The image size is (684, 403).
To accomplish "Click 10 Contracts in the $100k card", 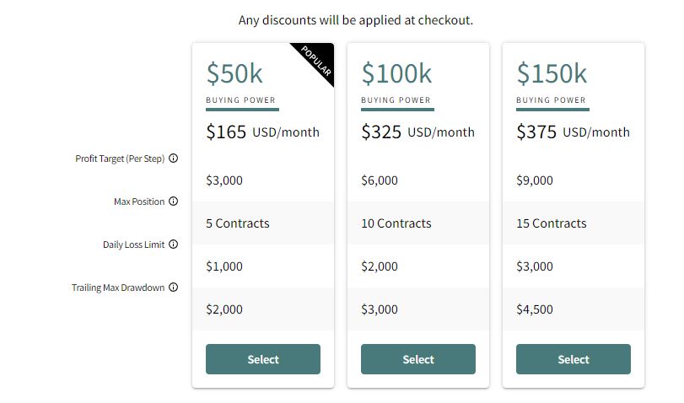I will [396, 223].
